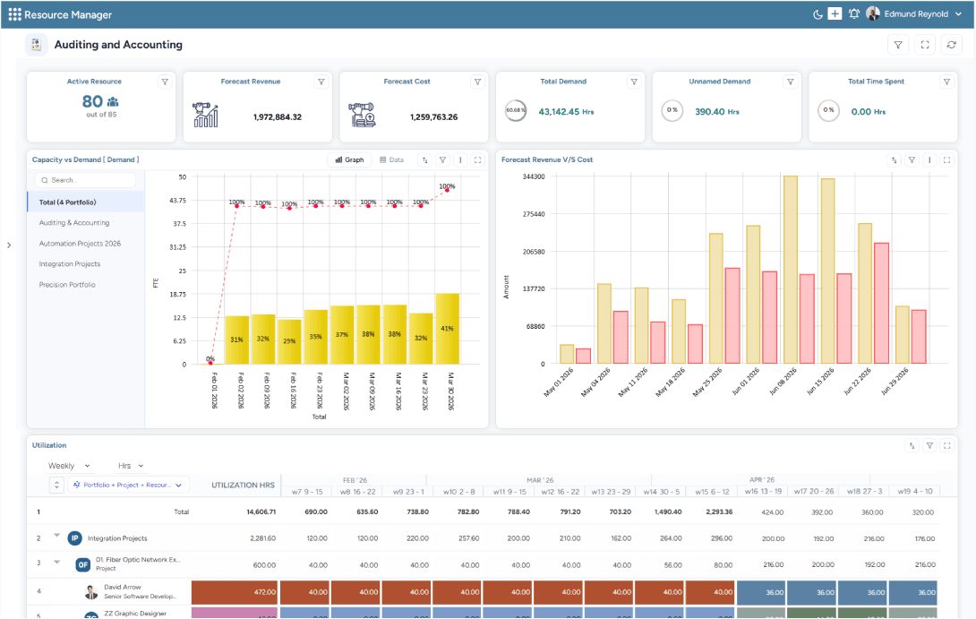Refresh the dashboard data
This screenshot has width=976, height=619.
point(952,45)
